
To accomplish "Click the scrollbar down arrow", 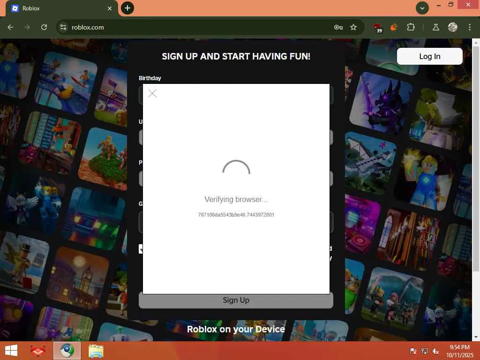I will pos(476,337).
